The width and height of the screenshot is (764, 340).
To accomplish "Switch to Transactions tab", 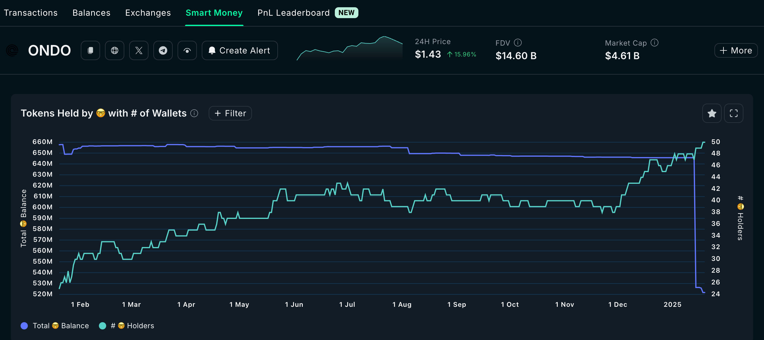I will coord(31,13).
